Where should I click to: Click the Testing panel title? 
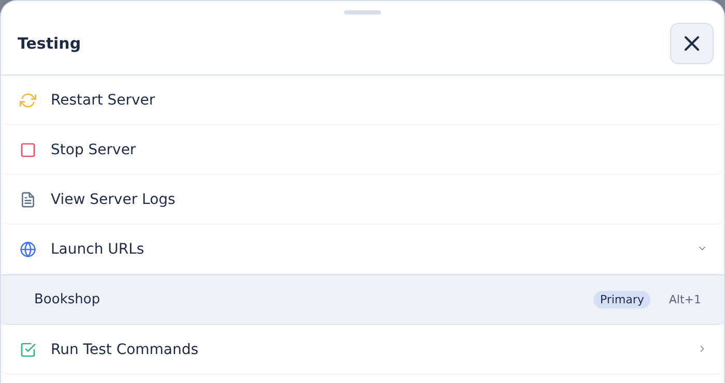coord(49,43)
